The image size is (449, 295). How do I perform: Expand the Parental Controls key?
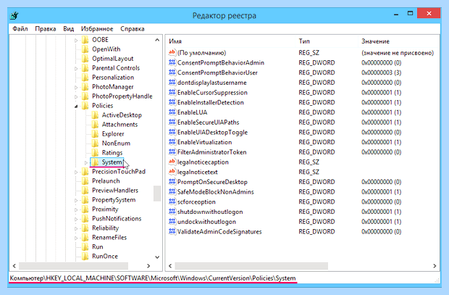[x=76, y=69]
